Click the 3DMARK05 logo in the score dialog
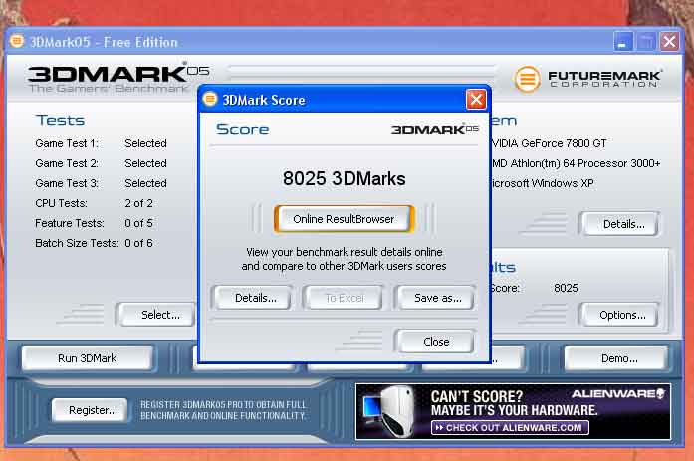 (435, 129)
